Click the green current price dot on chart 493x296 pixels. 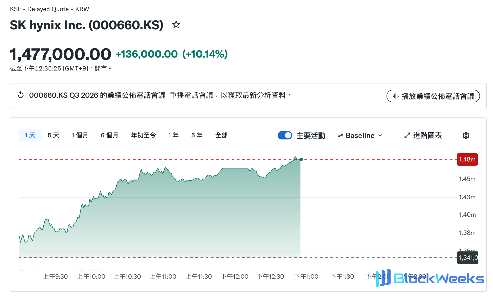coord(301,159)
